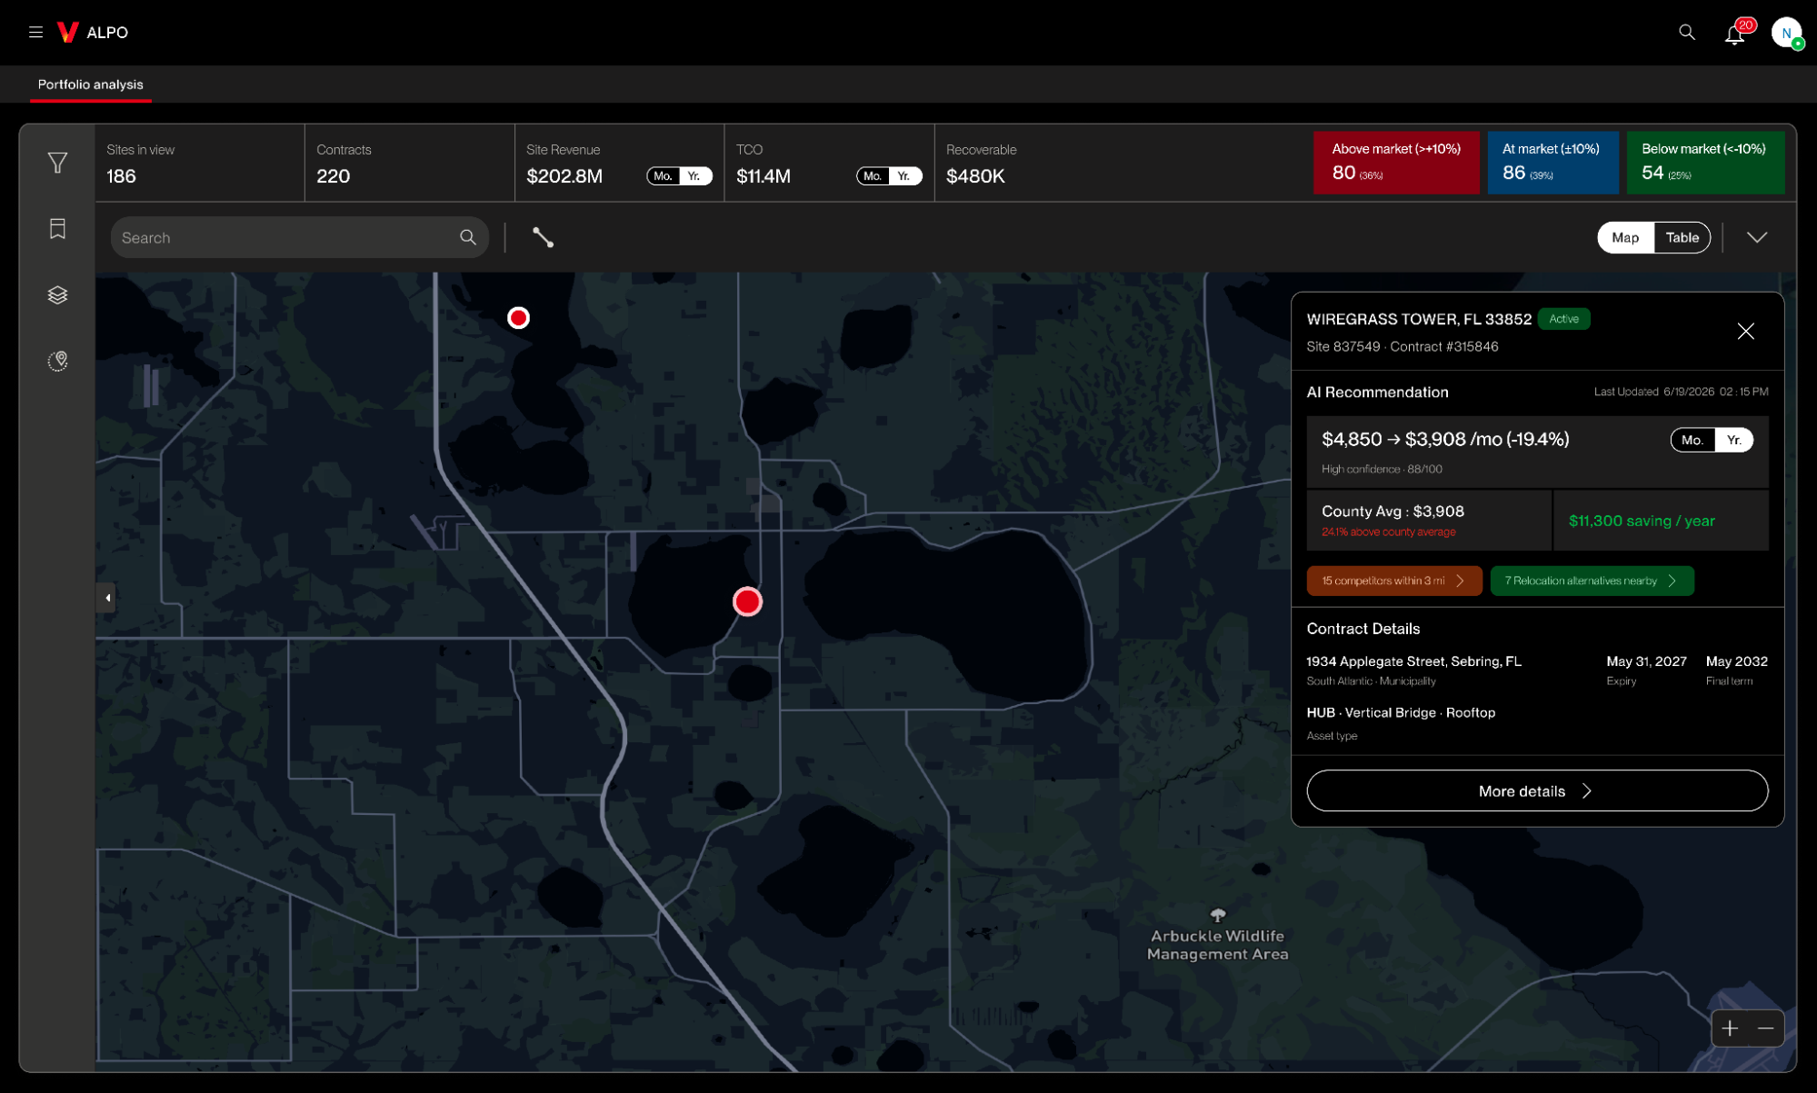Click 1934 Applegate Street, Sebring, FL address

point(1413,661)
